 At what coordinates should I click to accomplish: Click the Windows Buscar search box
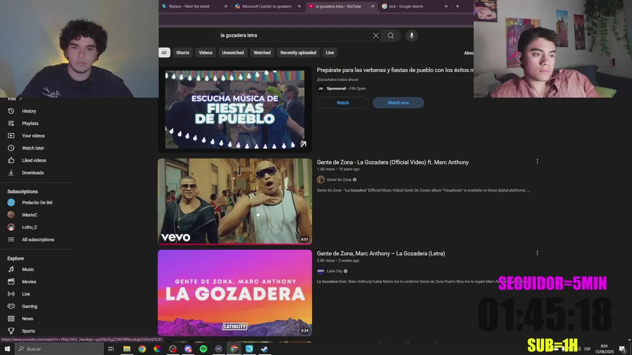click(x=59, y=349)
